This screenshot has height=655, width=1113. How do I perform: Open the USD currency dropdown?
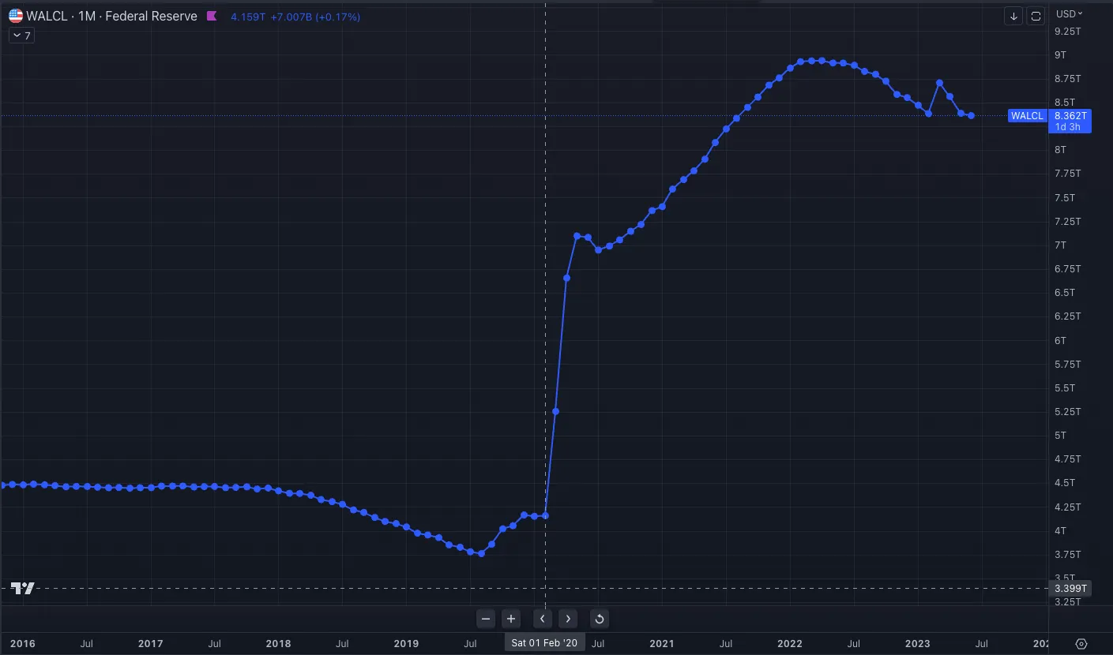pos(1068,13)
